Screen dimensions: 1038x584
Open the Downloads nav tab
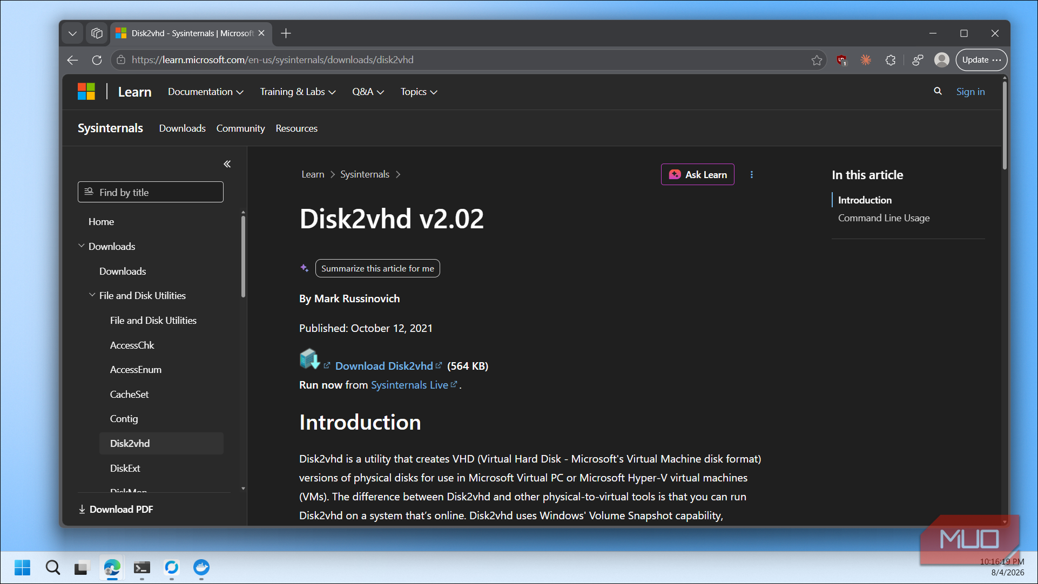[x=182, y=128]
